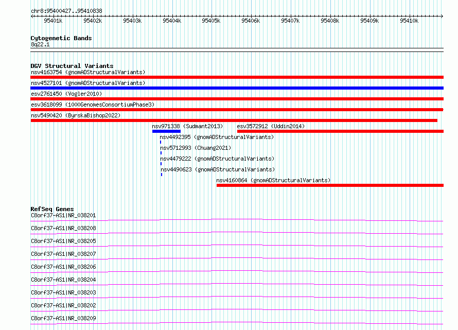Click the 95405k ruler tick label

[211, 21]
